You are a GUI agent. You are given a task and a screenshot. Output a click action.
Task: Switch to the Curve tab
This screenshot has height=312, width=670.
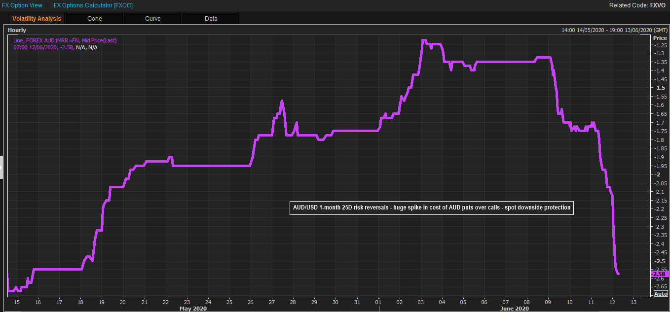point(152,19)
